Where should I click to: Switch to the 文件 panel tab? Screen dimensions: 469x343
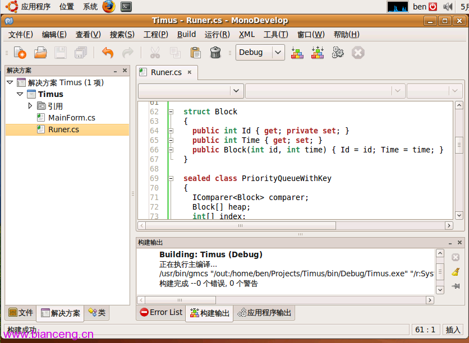(21, 313)
